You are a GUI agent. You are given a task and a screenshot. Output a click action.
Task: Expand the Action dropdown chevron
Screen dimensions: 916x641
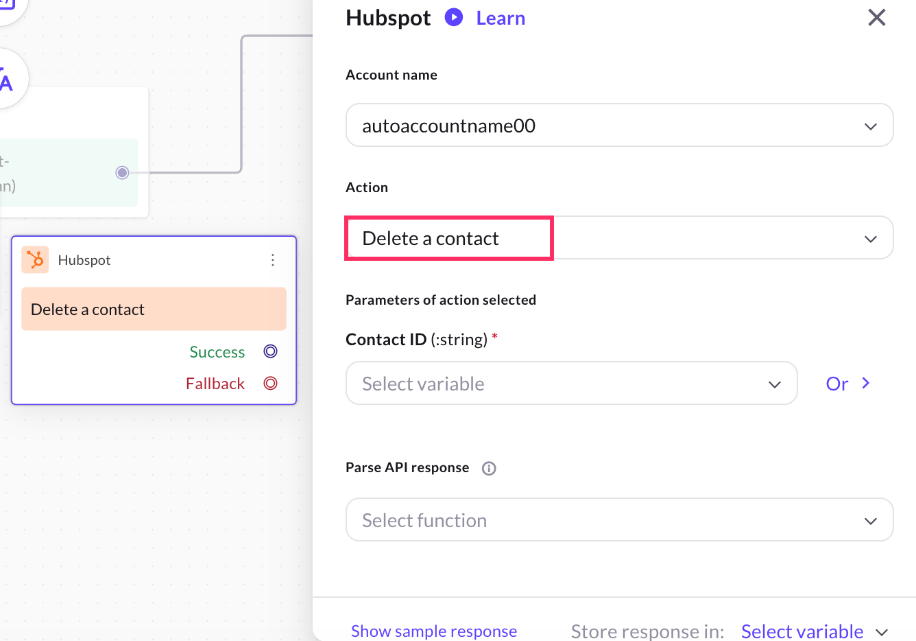(871, 239)
